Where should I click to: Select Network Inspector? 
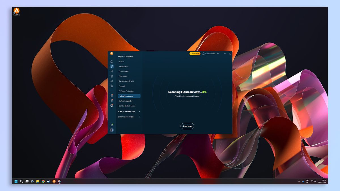tap(129, 96)
